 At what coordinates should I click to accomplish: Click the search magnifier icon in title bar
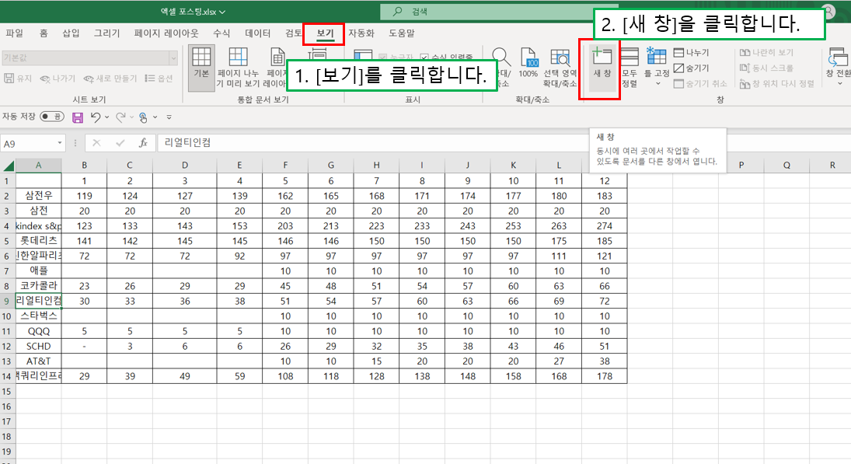(x=398, y=11)
